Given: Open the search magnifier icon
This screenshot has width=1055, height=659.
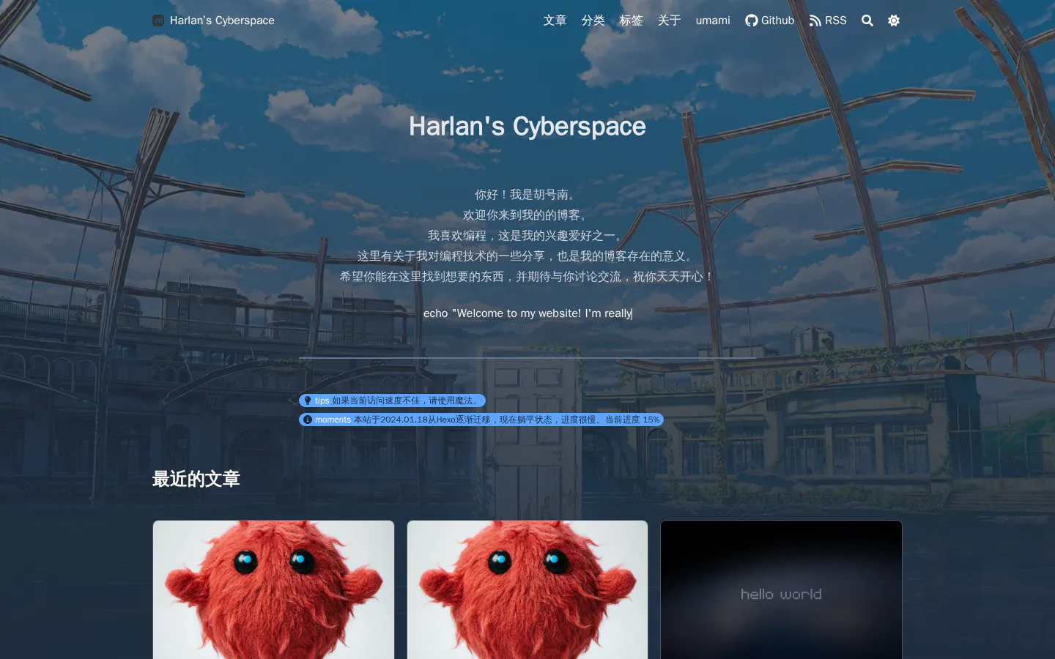Looking at the screenshot, I should click(x=867, y=21).
